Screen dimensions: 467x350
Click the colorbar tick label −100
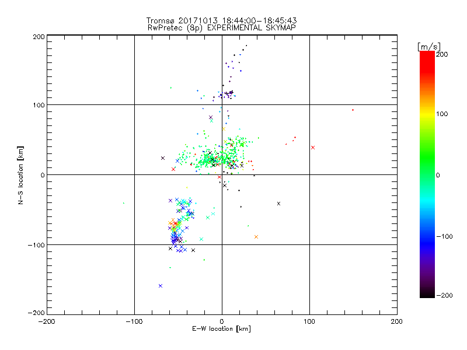[444, 236]
